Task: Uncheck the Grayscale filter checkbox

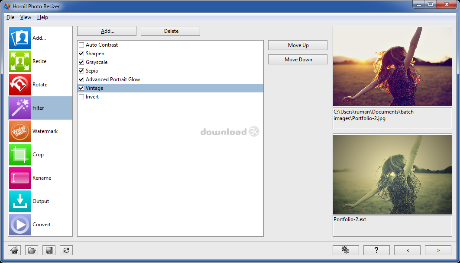Action: 81,62
